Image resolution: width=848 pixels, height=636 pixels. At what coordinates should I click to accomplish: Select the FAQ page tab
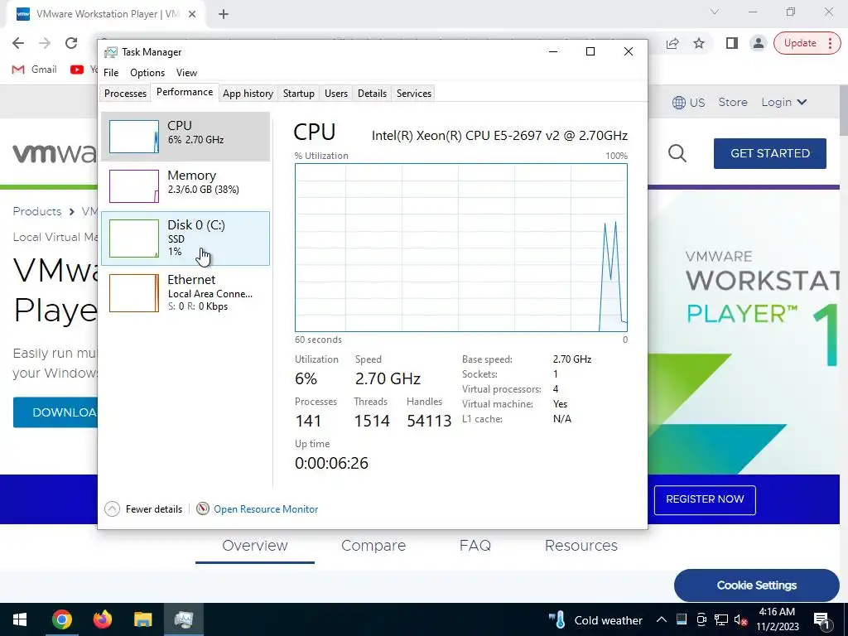click(x=475, y=545)
